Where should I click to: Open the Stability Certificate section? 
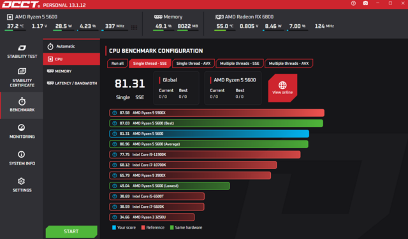click(x=22, y=78)
